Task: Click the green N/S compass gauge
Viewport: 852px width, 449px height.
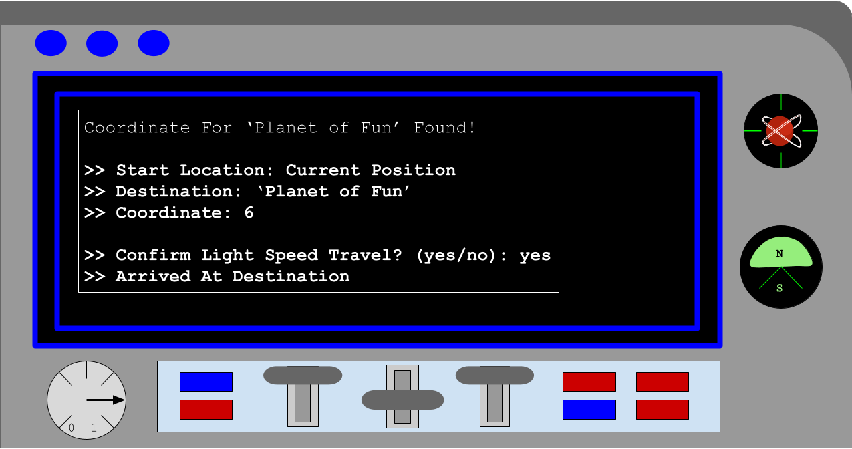Action: pyautogui.click(x=781, y=267)
